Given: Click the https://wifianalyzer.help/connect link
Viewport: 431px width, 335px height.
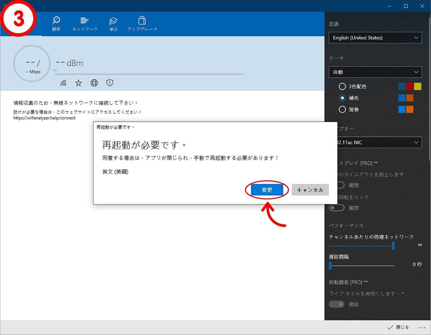Looking at the screenshot, I should click(44, 118).
